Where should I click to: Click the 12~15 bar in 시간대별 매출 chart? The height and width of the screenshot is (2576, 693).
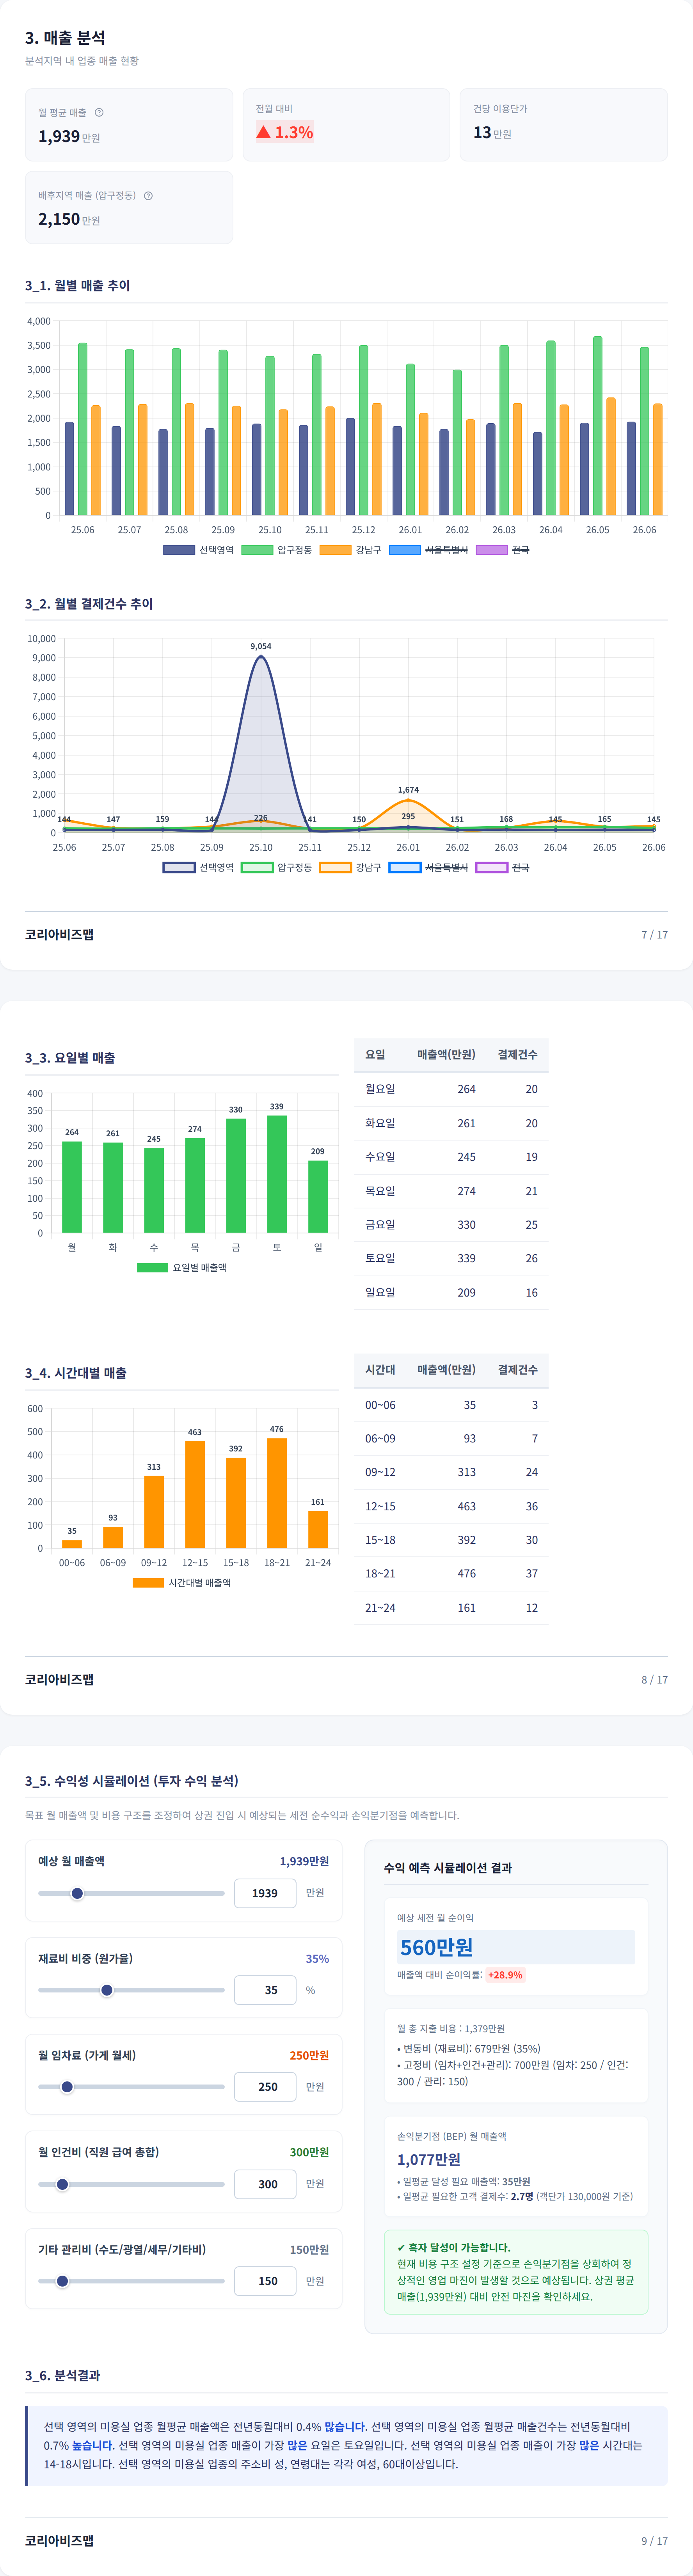195,1495
